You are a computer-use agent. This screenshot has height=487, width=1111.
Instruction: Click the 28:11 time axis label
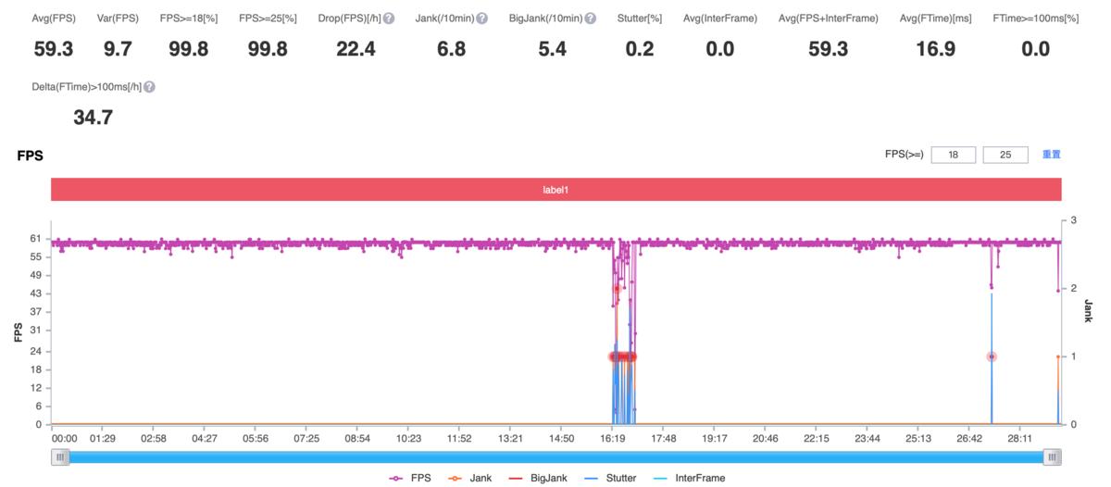click(x=1019, y=438)
